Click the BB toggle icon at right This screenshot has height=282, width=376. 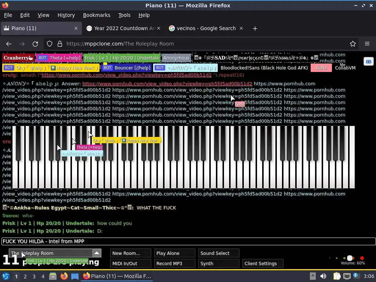pyautogui.click(x=368, y=62)
